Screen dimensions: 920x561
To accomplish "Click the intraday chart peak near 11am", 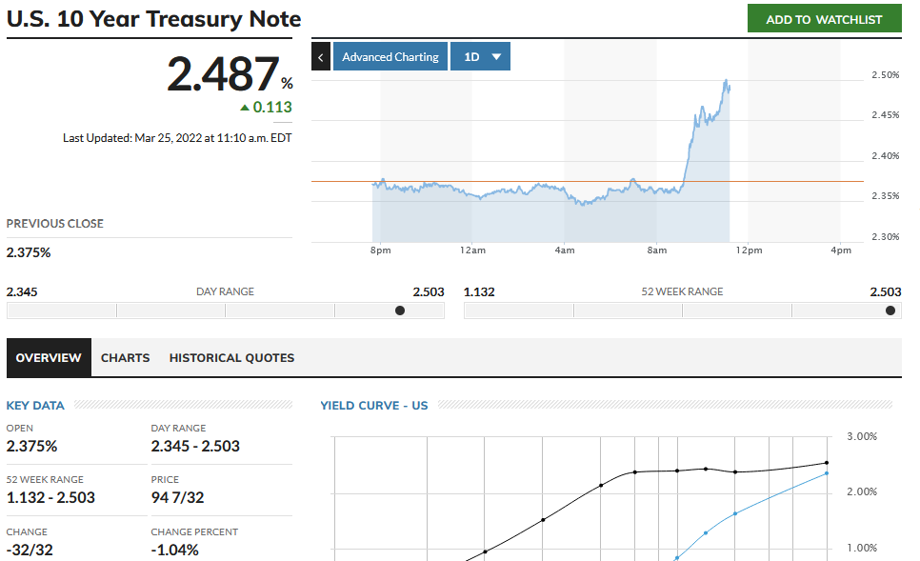I will click(x=727, y=80).
